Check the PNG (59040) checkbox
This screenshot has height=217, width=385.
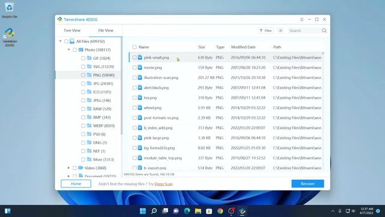pyautogui.click(x=83, y=75)
